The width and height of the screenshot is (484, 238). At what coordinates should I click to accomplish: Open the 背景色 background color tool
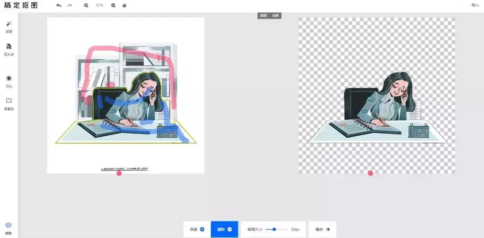click(9, 103)
